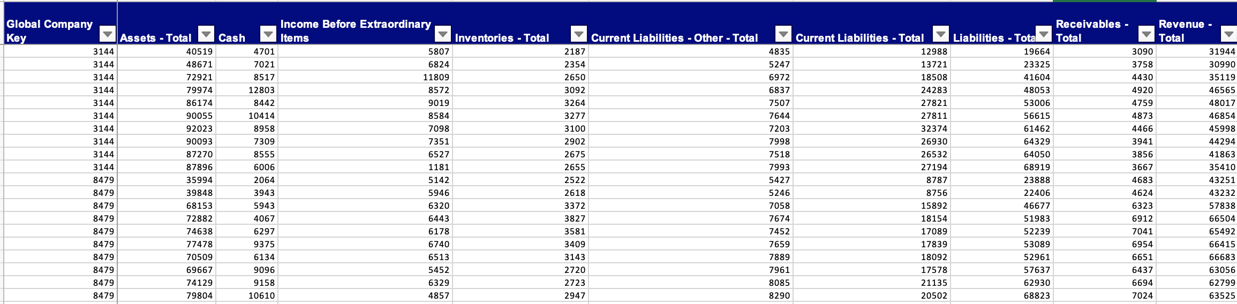
Task: Click the Assets cell with value 40519
Action: click(x=167, y=51)
